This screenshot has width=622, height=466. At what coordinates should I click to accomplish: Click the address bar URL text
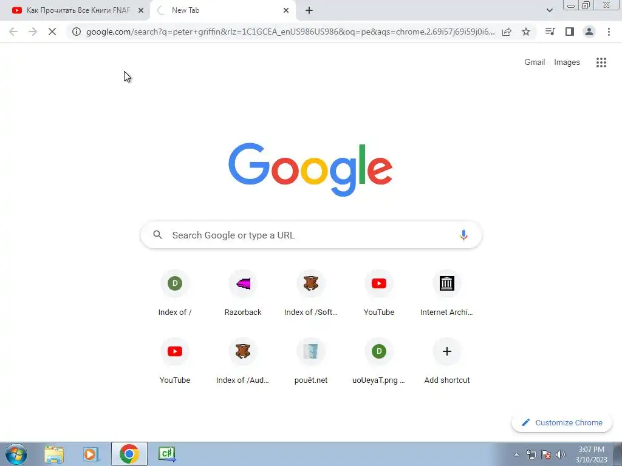tap(290, 32)
